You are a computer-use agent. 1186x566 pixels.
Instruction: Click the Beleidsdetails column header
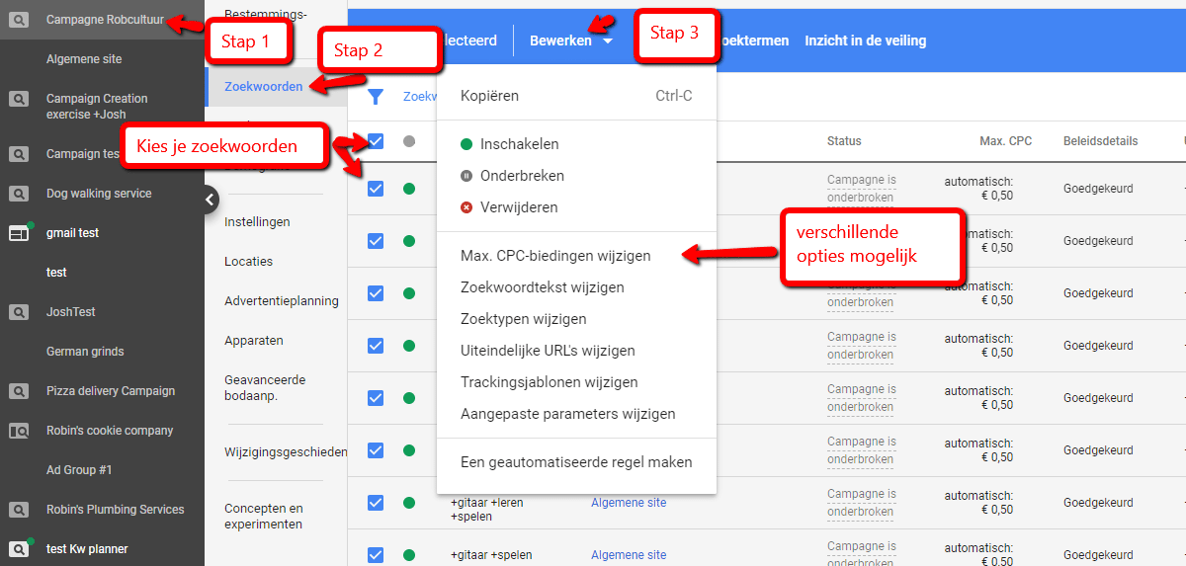[x=1100, y=141]
